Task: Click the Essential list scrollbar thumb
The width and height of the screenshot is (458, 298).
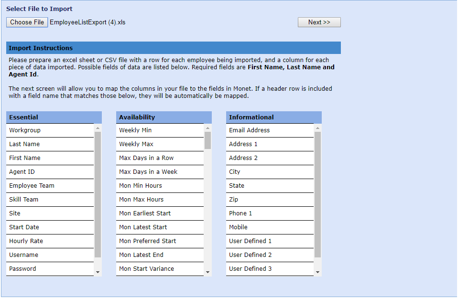Action: click(98, 194)
